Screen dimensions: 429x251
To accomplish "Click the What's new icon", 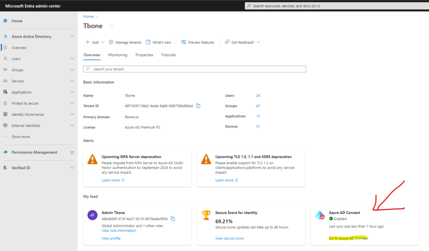I will point(148,42).
